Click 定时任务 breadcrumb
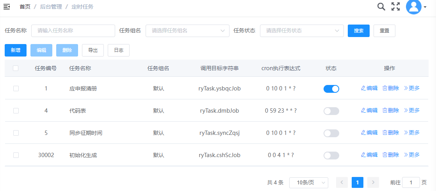Image resolution: width=436 pixels, height=191 pixels. point(82,7)
